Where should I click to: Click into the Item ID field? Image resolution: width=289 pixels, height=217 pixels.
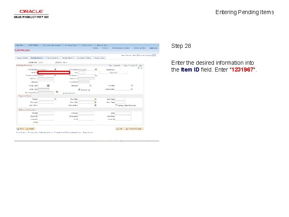click(x=54, y=72)
